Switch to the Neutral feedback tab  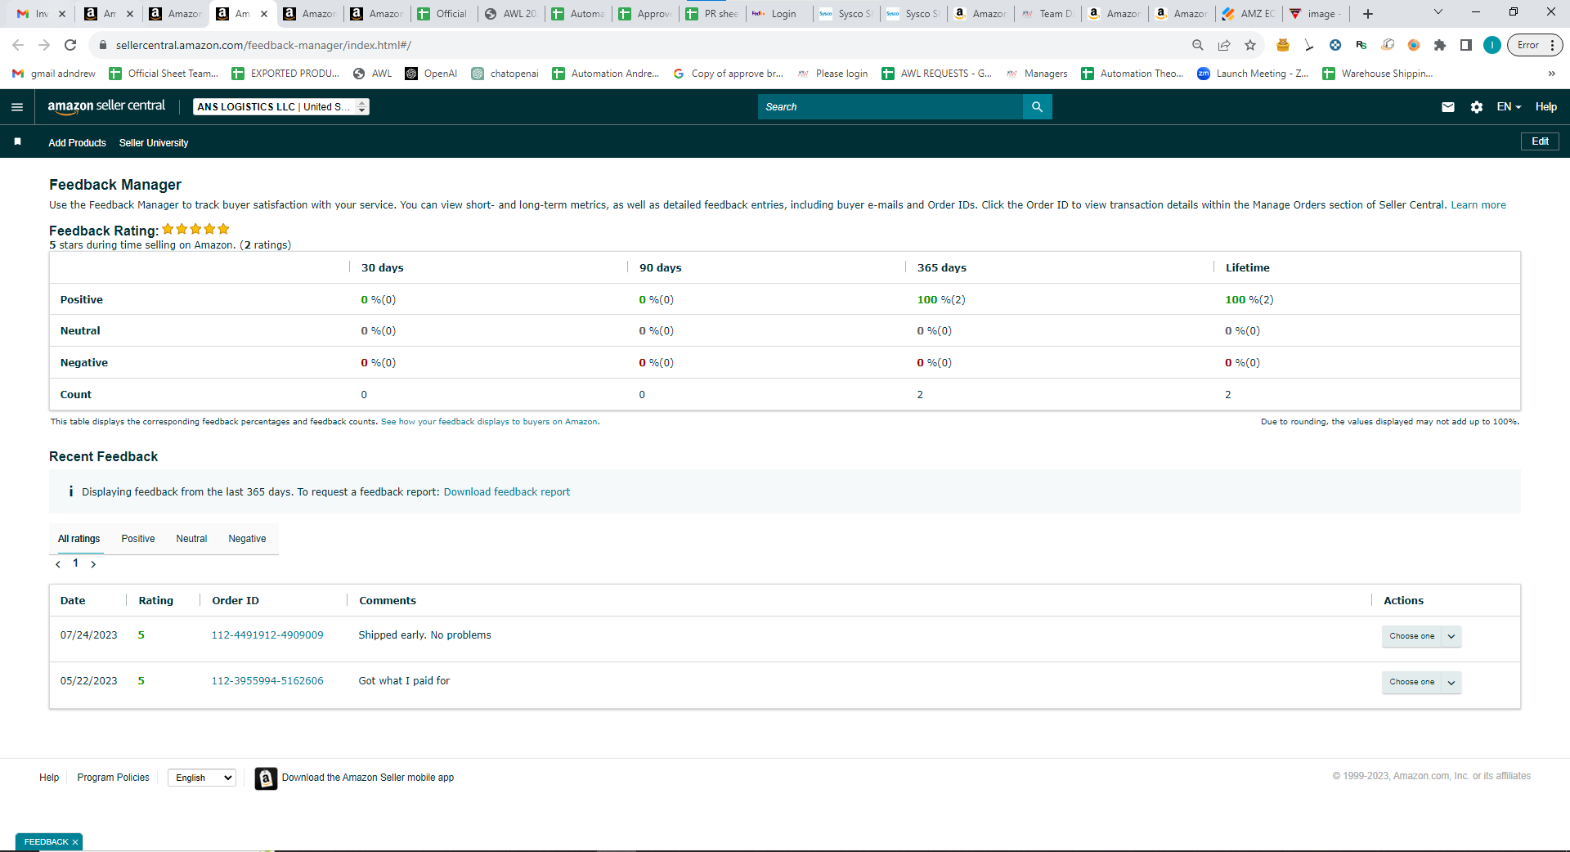[191, 539]
